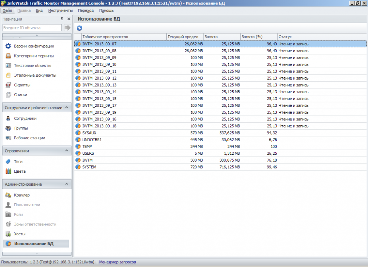Open the Вид menu
Viewport: 368px width, 267px height.
click(39, 11)
